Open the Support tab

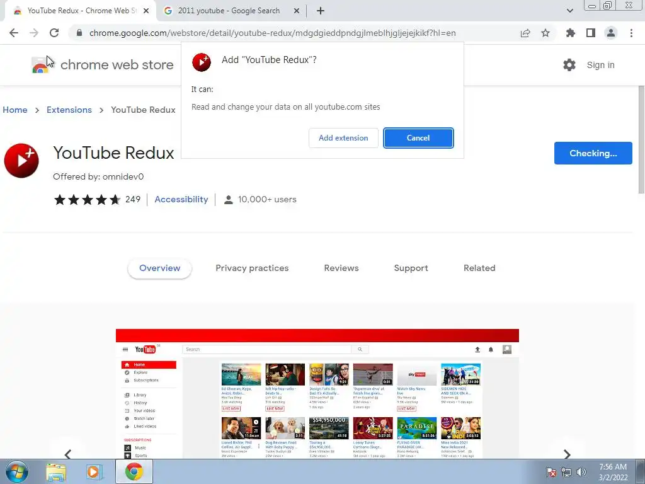411,268
